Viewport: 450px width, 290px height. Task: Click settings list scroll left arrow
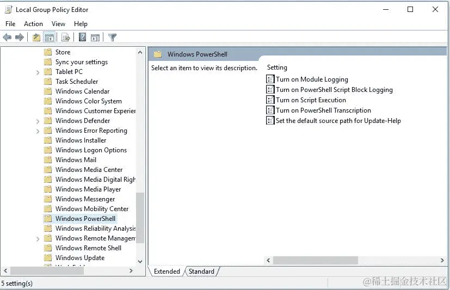(268, 260)
